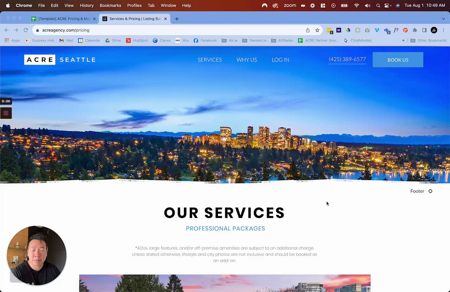Open the SERVICES navigation link
This screenshot has height=292, width=450.
[210, 60]
